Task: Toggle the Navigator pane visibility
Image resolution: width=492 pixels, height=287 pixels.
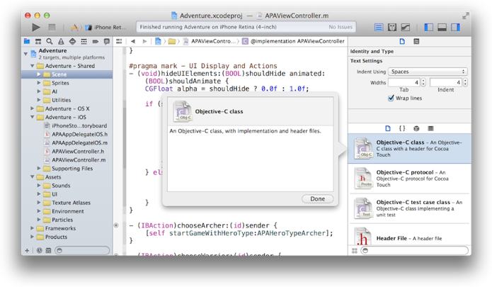Action: [428, 28]
